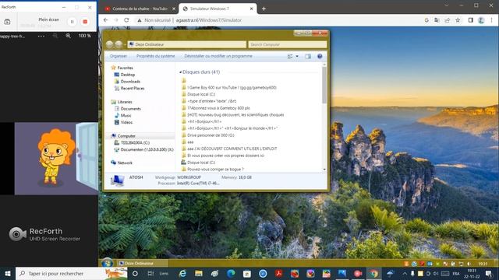The image size is (499, 280).
Task: Select Recent Places in navigation pane
Action: click(133, 88)
